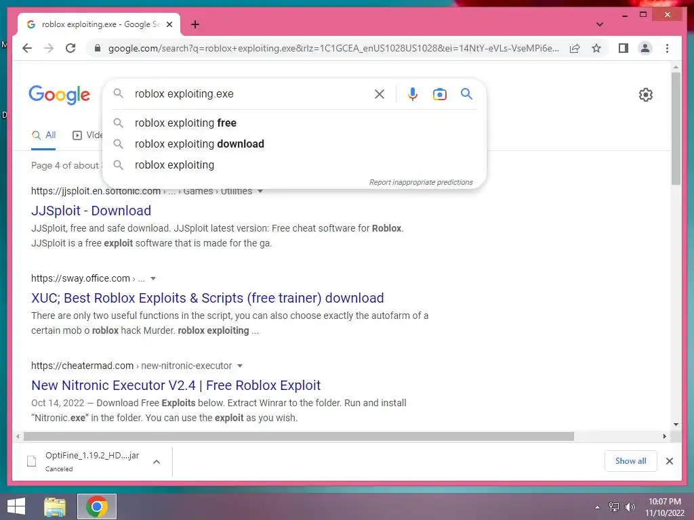Open Chrome's three-dot menu
694x520 pixels.
[x=667, y=48]
